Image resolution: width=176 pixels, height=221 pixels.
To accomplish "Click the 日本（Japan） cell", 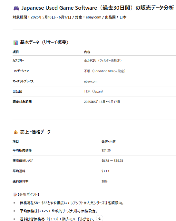I will pos(93,92).
